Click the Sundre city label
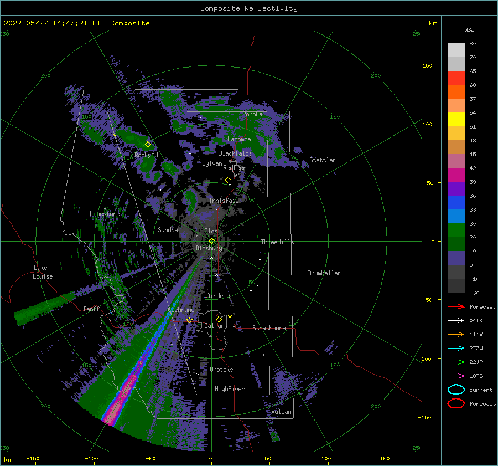This screenshot has width=498, height=466. click(168, 229)
